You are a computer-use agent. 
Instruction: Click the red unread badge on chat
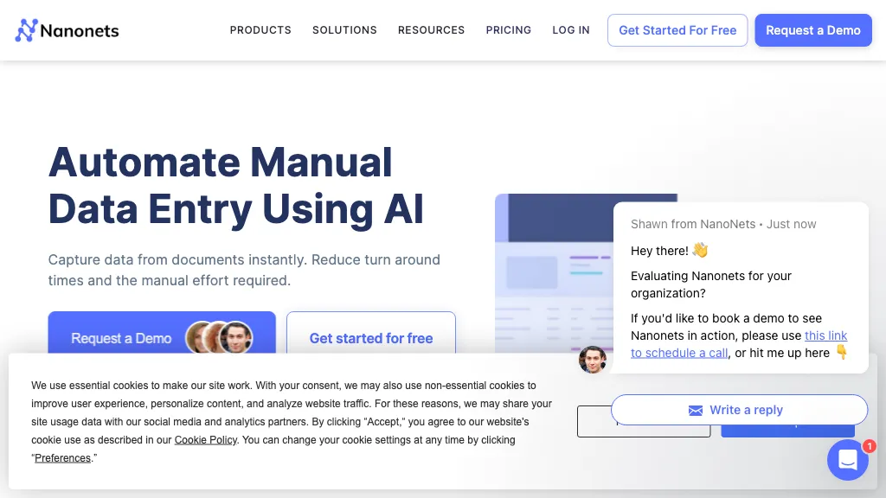[x=869, y=446]
